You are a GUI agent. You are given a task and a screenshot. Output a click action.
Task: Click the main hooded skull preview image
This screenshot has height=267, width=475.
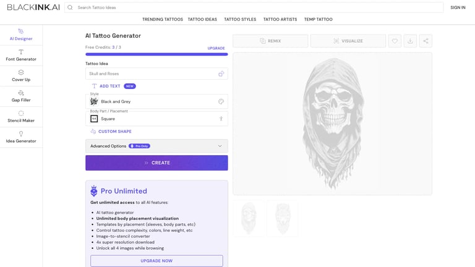(x=333, y=124)
